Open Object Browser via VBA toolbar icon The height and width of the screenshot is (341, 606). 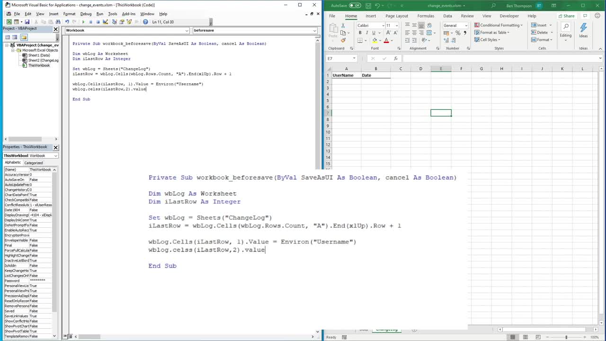(x=128, y=22)
